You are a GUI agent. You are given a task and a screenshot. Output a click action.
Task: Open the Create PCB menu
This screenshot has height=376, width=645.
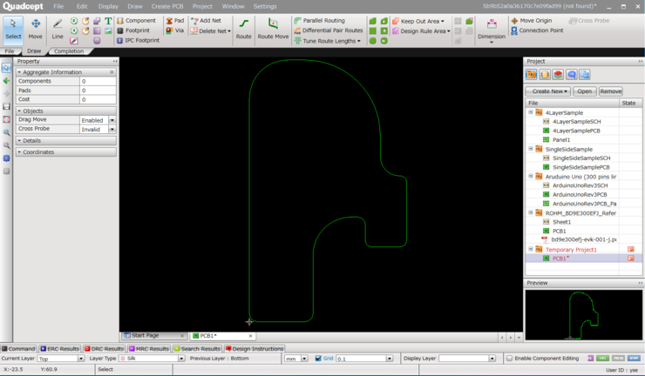(167, 6)
